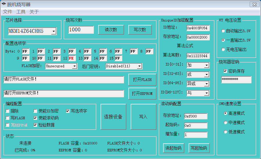
Task: Click the 读起始码 button
Action: coord(174,148)
